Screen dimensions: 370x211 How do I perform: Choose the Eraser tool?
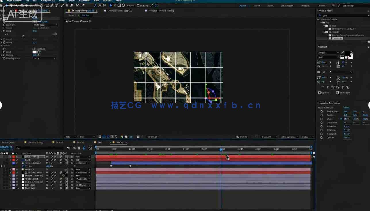tap(72, 5)
